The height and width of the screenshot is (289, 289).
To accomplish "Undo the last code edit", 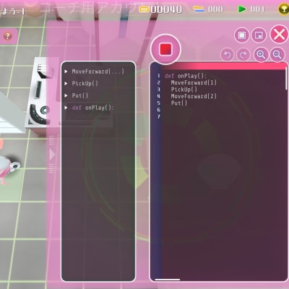I will pyautogui.click(x=227, y=55).
